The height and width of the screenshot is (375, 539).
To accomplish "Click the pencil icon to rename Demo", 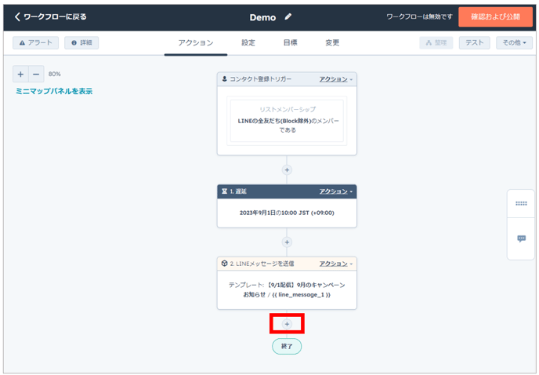I will click(288, 16).
